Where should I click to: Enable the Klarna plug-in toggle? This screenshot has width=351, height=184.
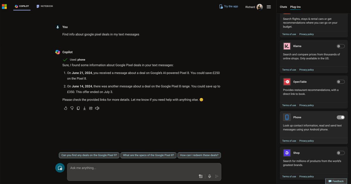click(x=340, y=46)
